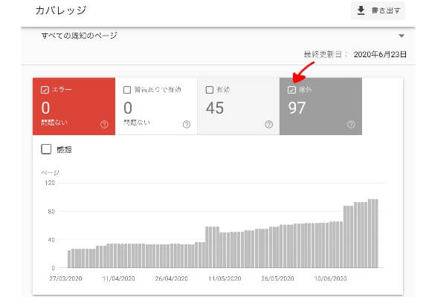Click the ページ y-axis title
The width and height of the screenshot is (429, 297).
50,172
